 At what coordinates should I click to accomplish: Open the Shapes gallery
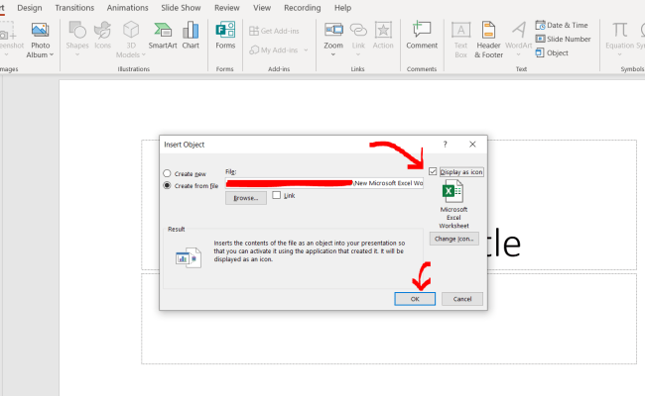pos(77,41)
